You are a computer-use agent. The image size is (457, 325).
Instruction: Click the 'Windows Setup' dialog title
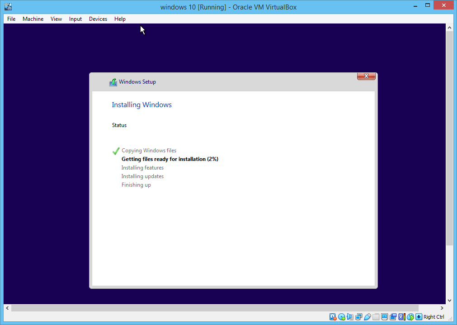pos(137,82)
